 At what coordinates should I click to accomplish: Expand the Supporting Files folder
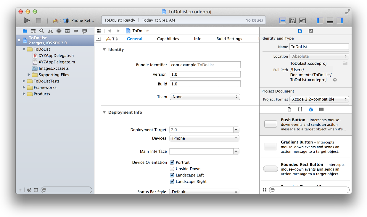tap(29, 75)
